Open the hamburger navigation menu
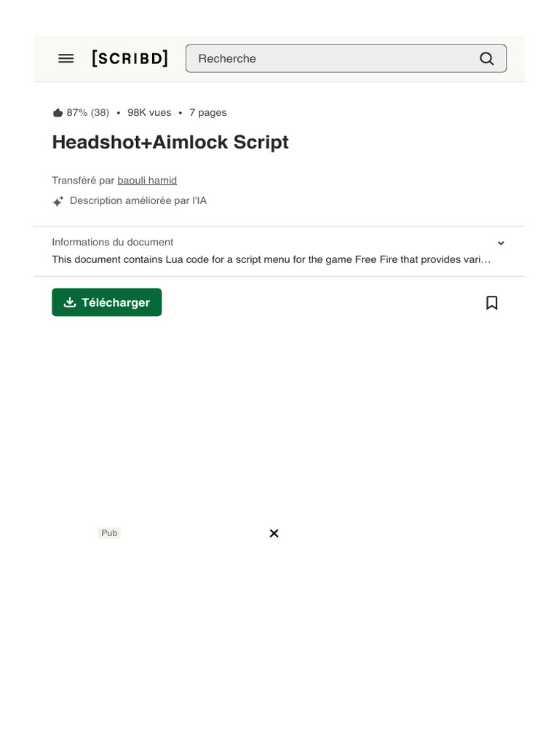This screenshot has width=559, height=746. pyautogui.click(x=66, y=58)
